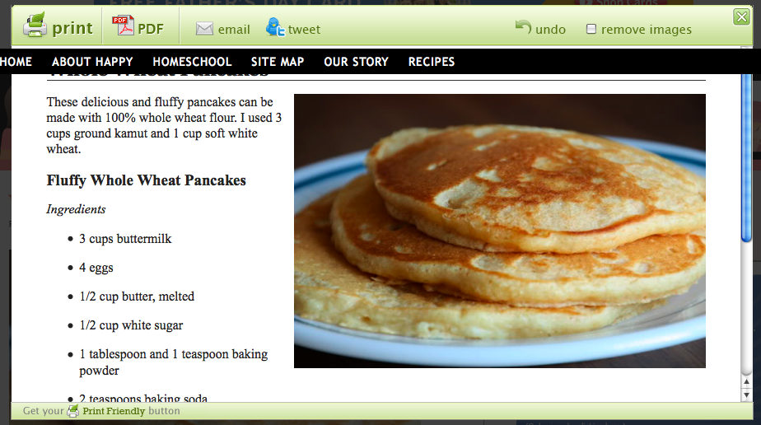Click the small printer icon in footer
The image size is (761, 425).
pyautogui.click(x=72, y=411)
